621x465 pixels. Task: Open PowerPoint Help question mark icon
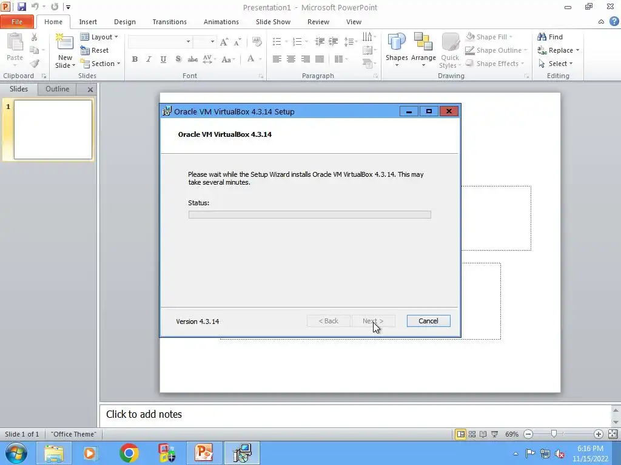(614, 21)
